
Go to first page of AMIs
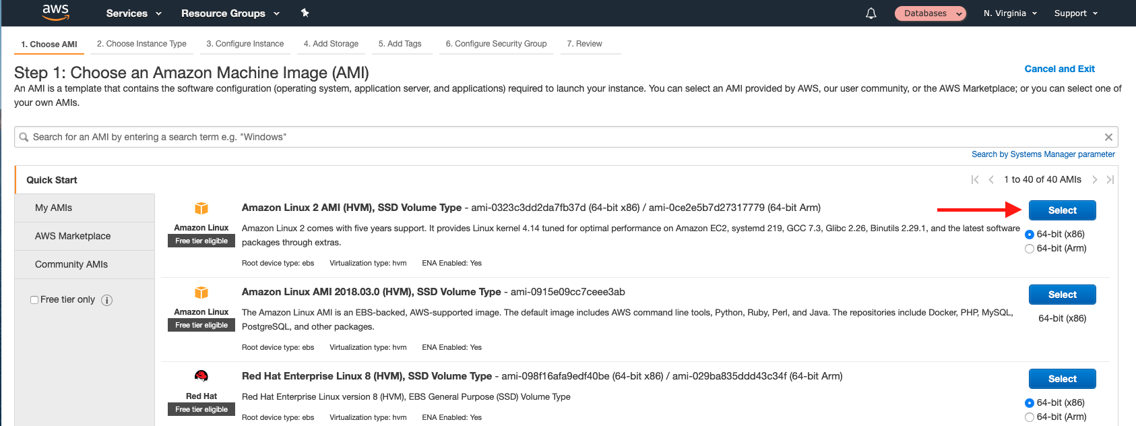975,179
